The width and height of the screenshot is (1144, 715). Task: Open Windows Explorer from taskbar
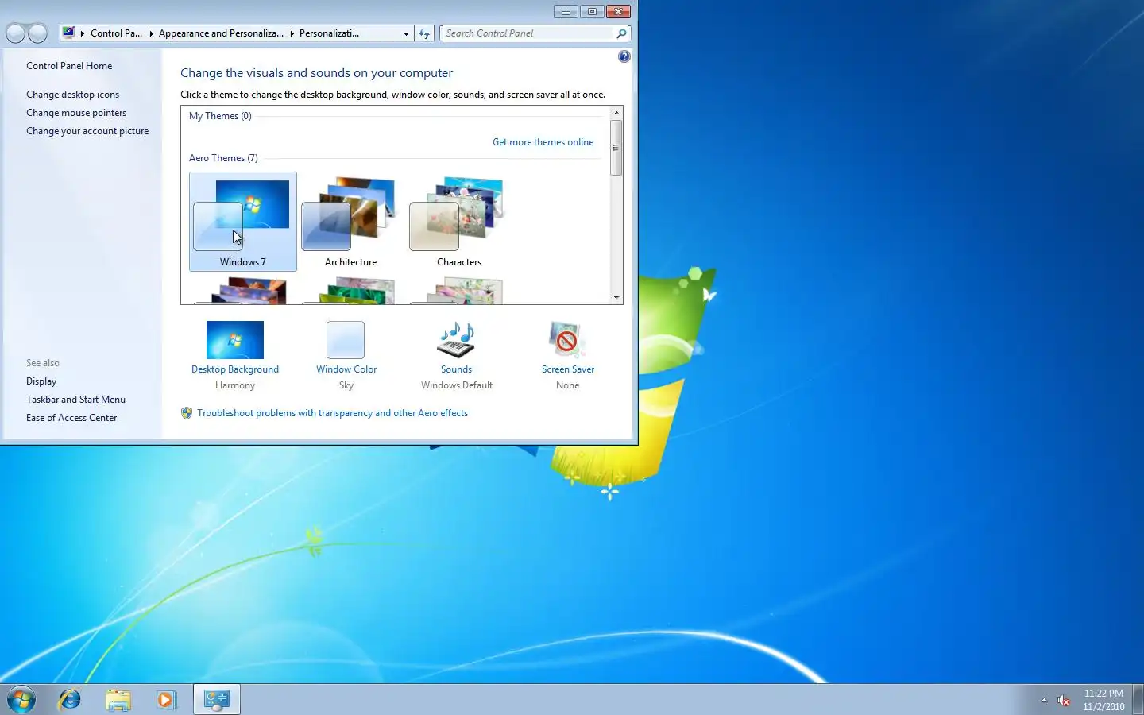click(118, 700)
